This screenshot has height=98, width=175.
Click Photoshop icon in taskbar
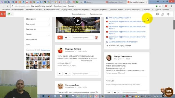pos(43,96)
